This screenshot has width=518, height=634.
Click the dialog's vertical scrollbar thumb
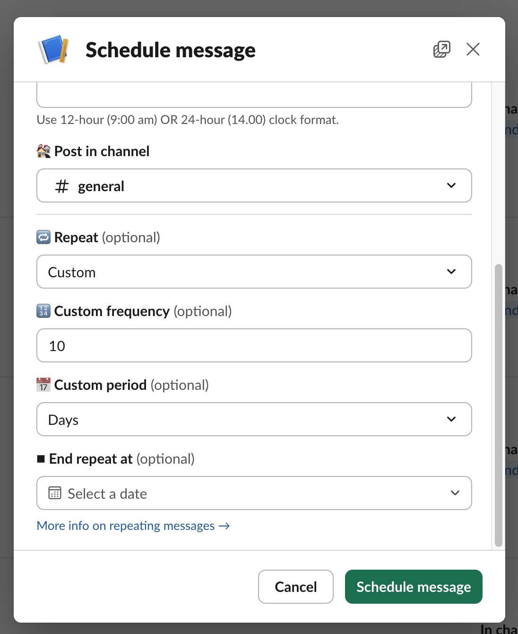pos(498,405)
